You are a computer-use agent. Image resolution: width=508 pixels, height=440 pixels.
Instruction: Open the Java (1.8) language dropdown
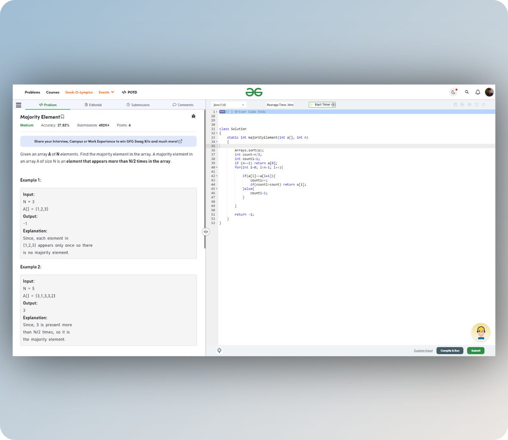229,105
